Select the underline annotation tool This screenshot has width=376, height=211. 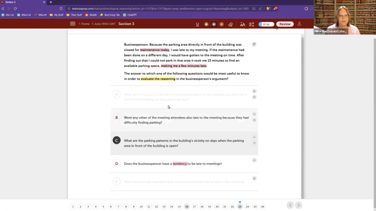click(197, 24)
